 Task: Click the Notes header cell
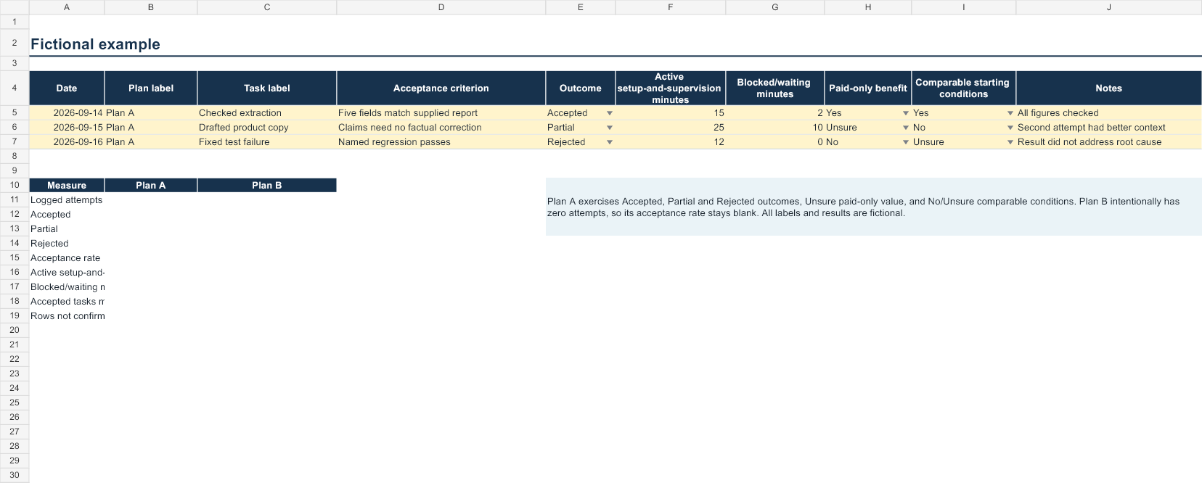1109,88
